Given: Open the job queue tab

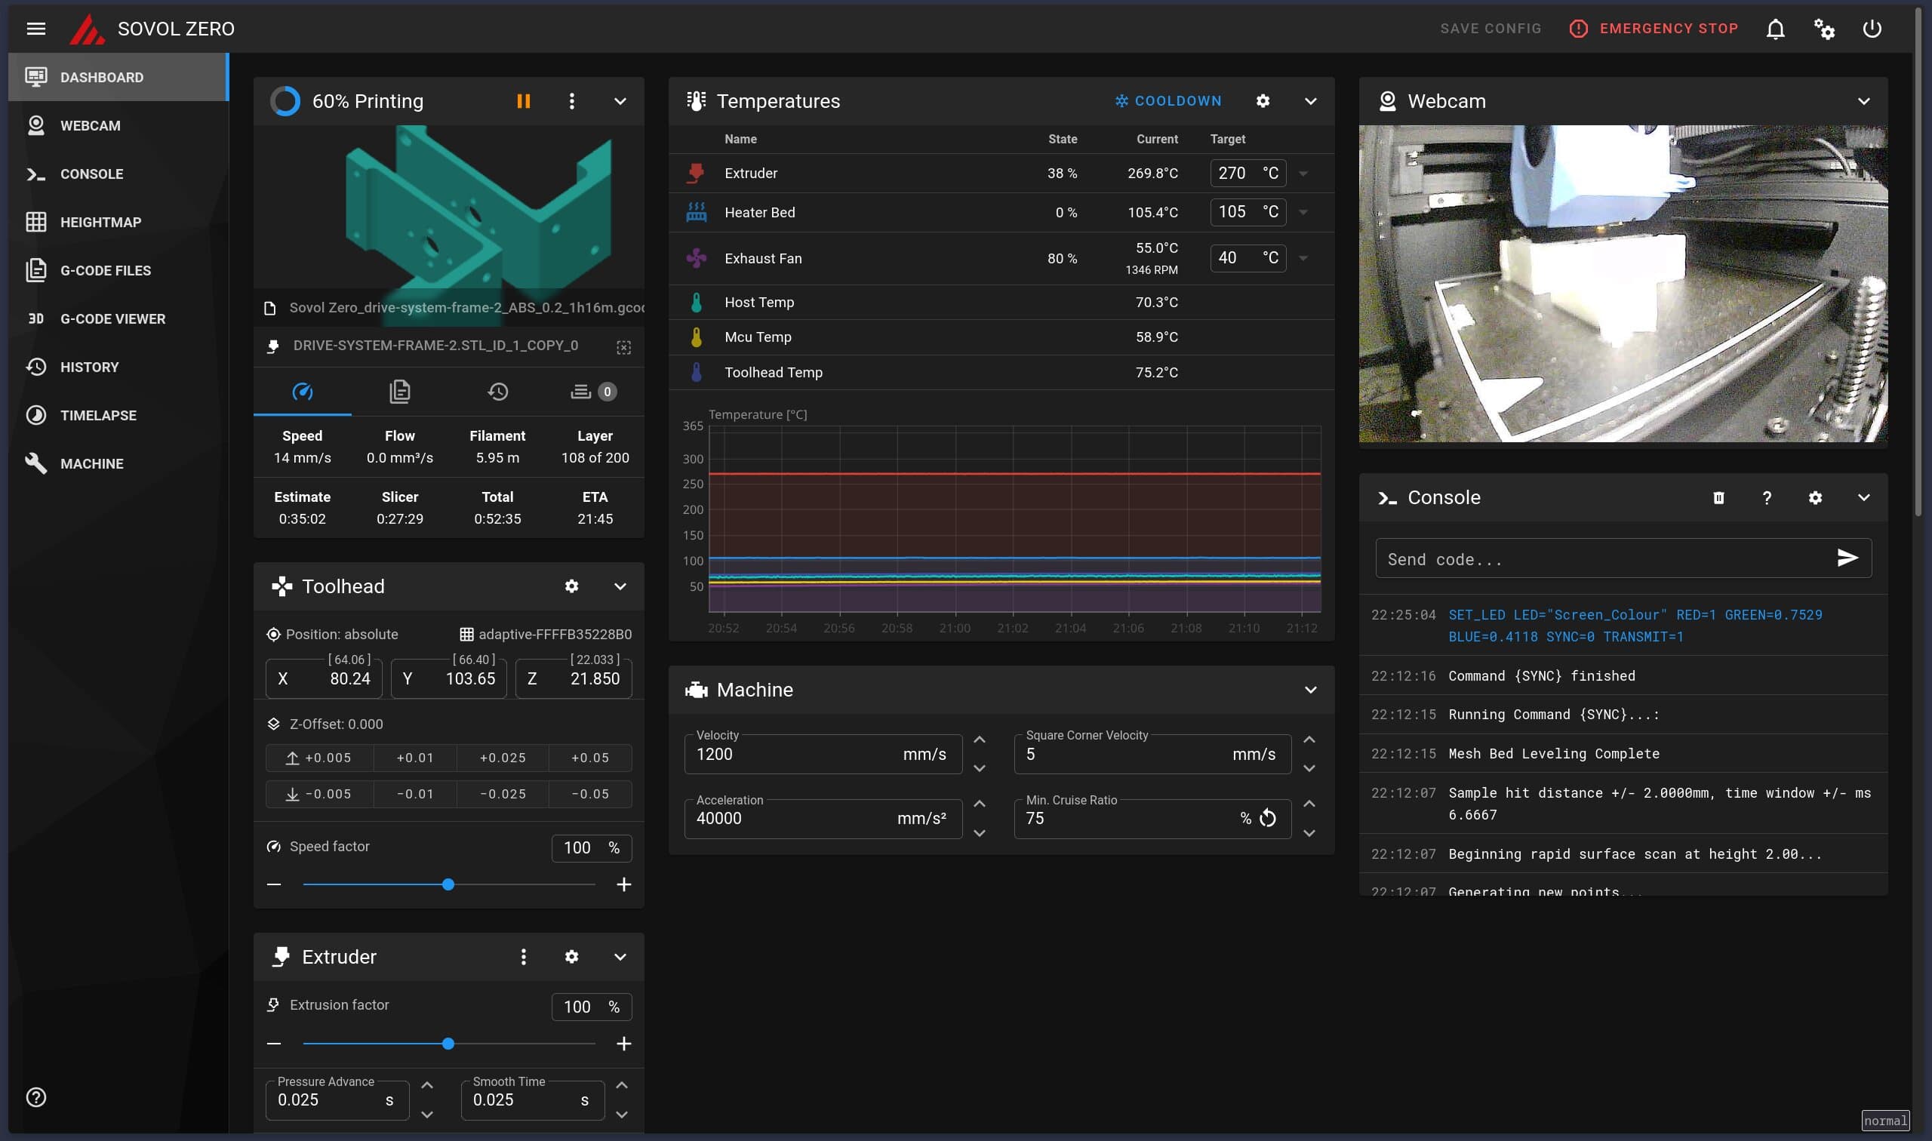Looking at the screenshot, I should pos(594,392).
